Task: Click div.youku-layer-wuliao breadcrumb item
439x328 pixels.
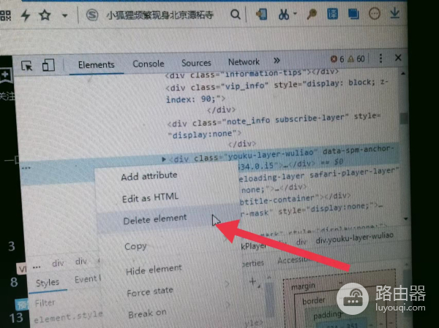Action: (354, 237)
